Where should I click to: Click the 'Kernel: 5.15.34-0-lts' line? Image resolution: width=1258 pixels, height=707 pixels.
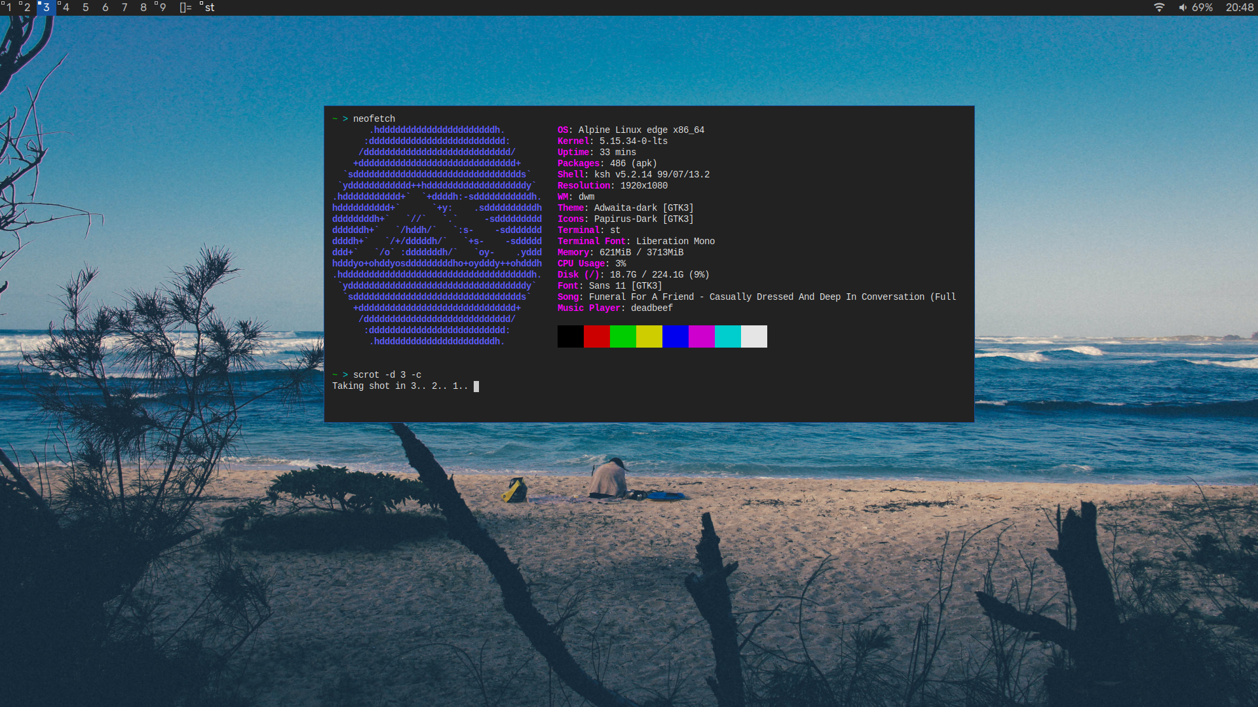pos(613,141)
